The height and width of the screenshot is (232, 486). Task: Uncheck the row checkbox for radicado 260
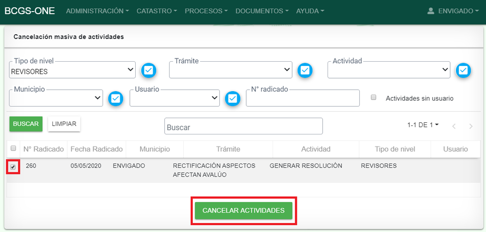[13, 167]
